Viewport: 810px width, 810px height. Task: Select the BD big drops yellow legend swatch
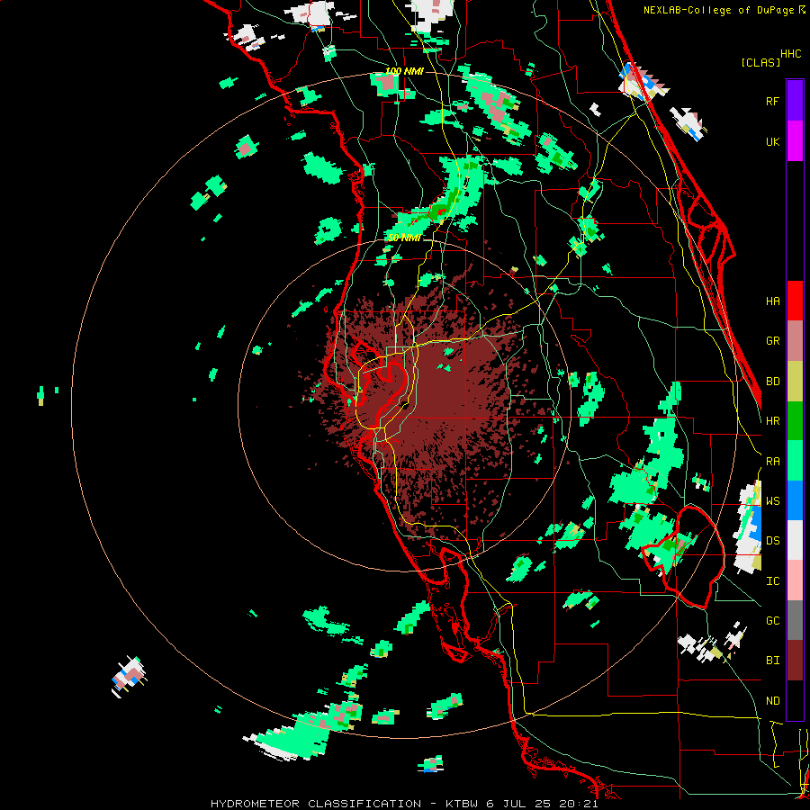(x=795, y=381)
